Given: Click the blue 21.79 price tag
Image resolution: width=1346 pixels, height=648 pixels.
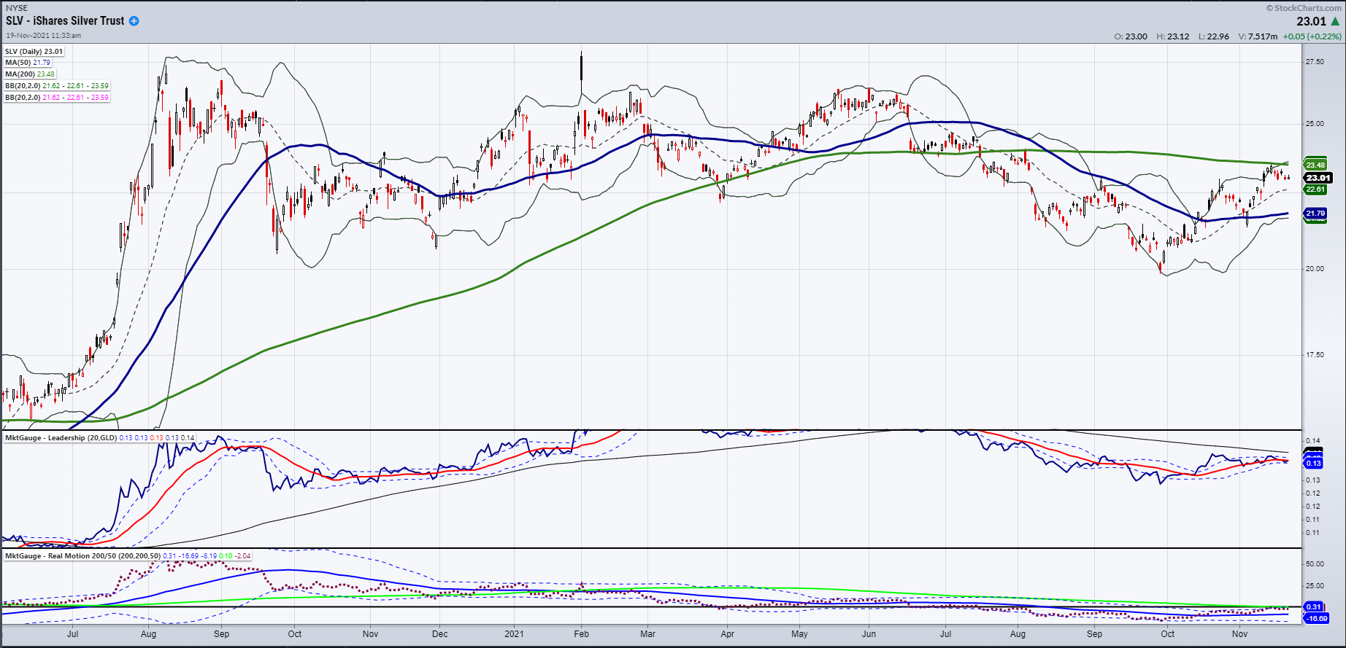Looking at the screenshot, I should click(x=1315, y=214).
